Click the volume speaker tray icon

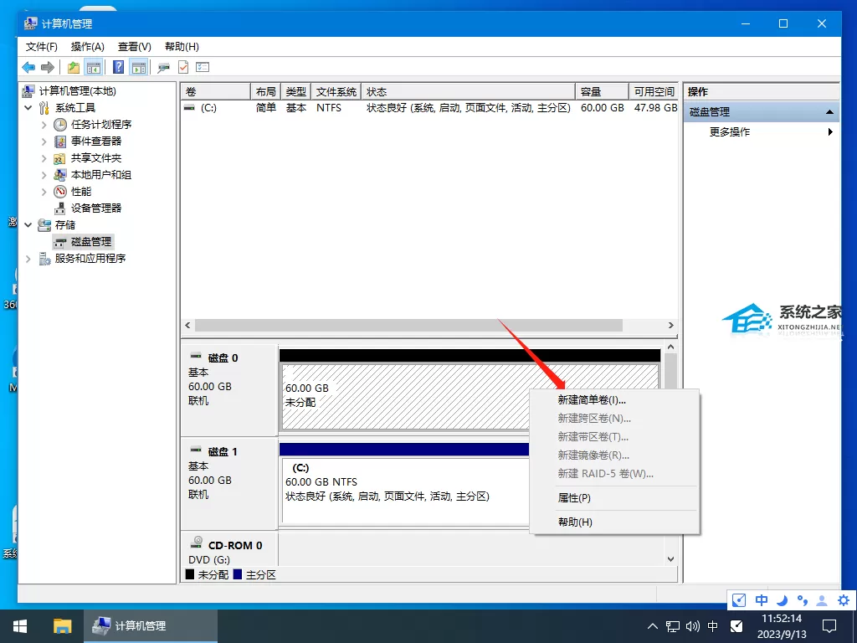click(x=692, y=626)
